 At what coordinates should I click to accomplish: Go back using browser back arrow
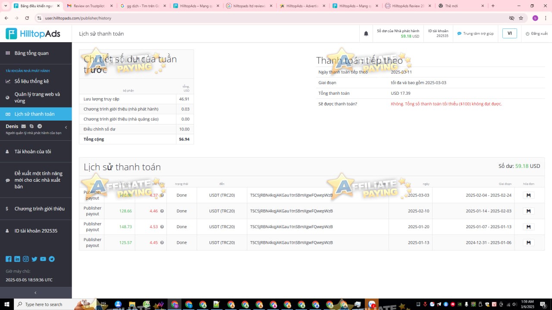click(x=6, y=18)
